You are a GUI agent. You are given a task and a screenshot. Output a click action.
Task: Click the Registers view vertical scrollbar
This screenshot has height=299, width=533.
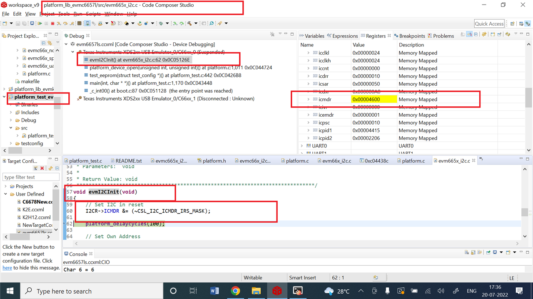(529, 97)
